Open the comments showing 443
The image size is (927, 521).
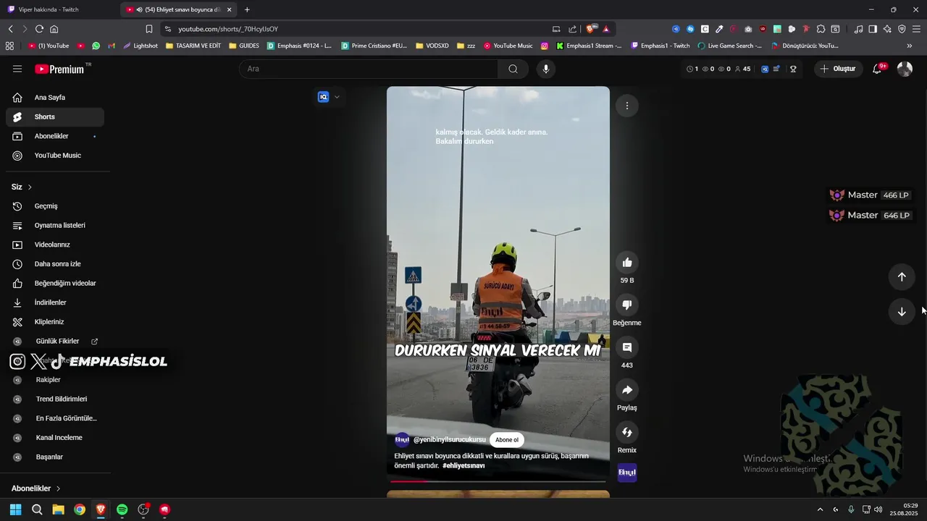tap(626, 347)
